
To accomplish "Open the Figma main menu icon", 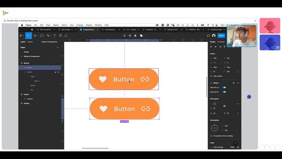I will pyautogui.click(x=21, y=36).
